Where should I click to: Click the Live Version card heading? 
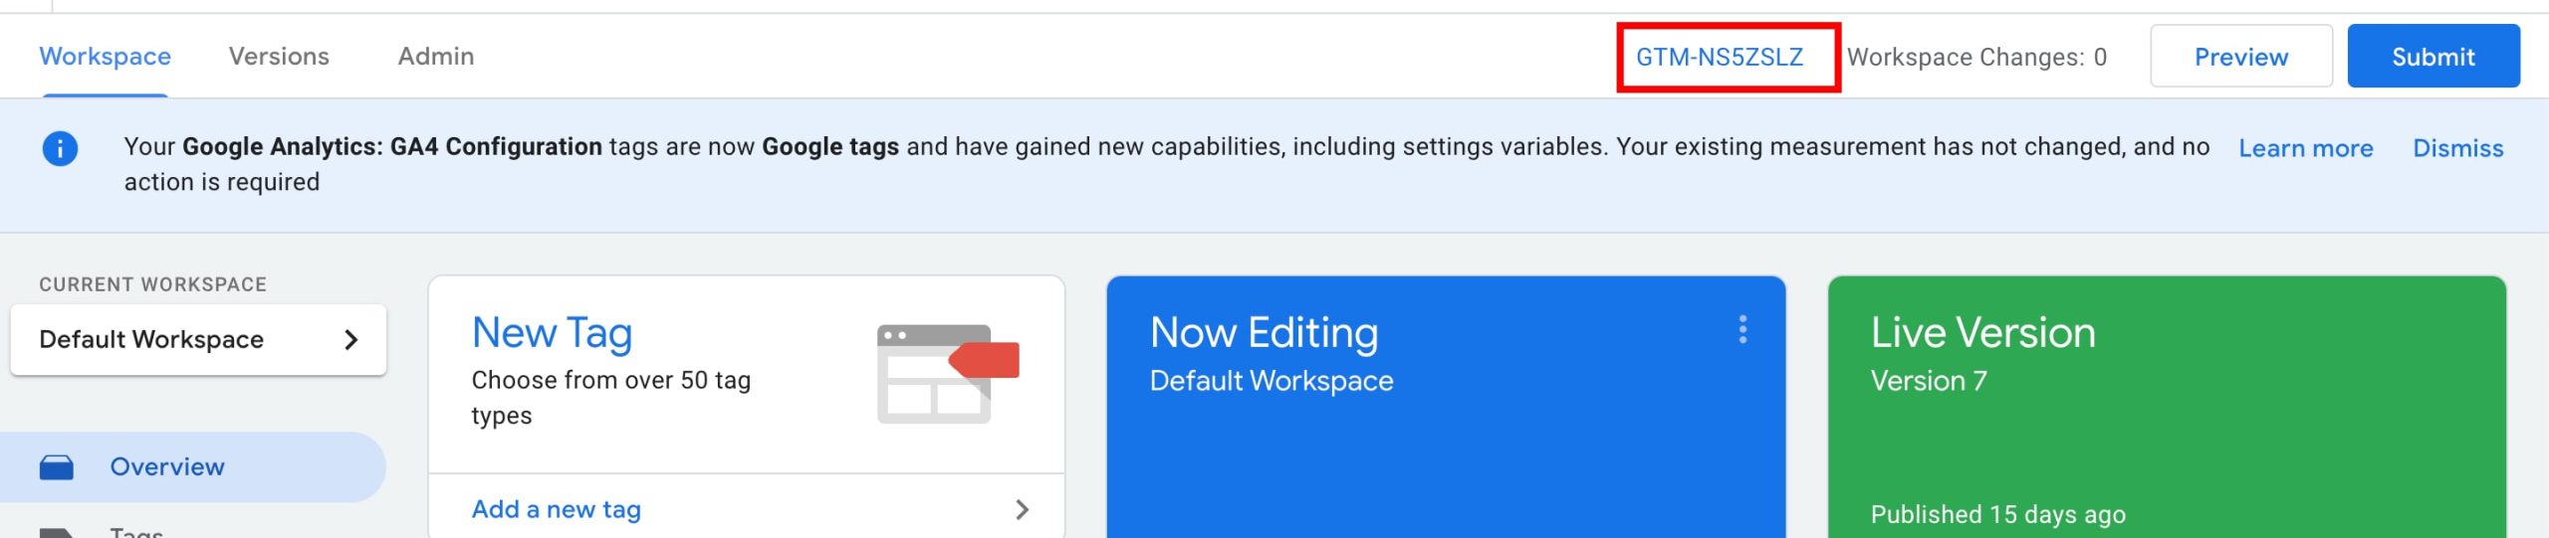pyautogui.click(x=1982, y=333)
